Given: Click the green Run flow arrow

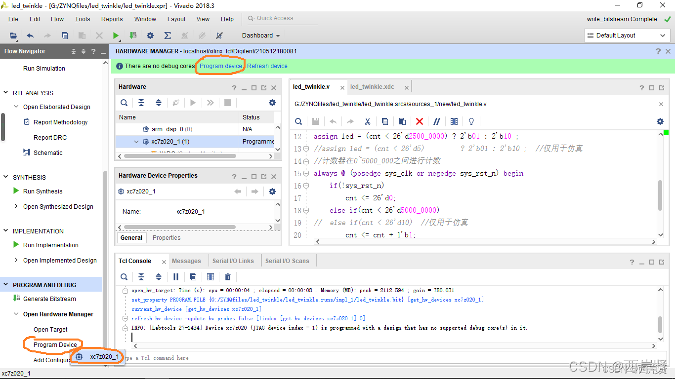Looking at the screenshot, I should click(x=116, y=36).
